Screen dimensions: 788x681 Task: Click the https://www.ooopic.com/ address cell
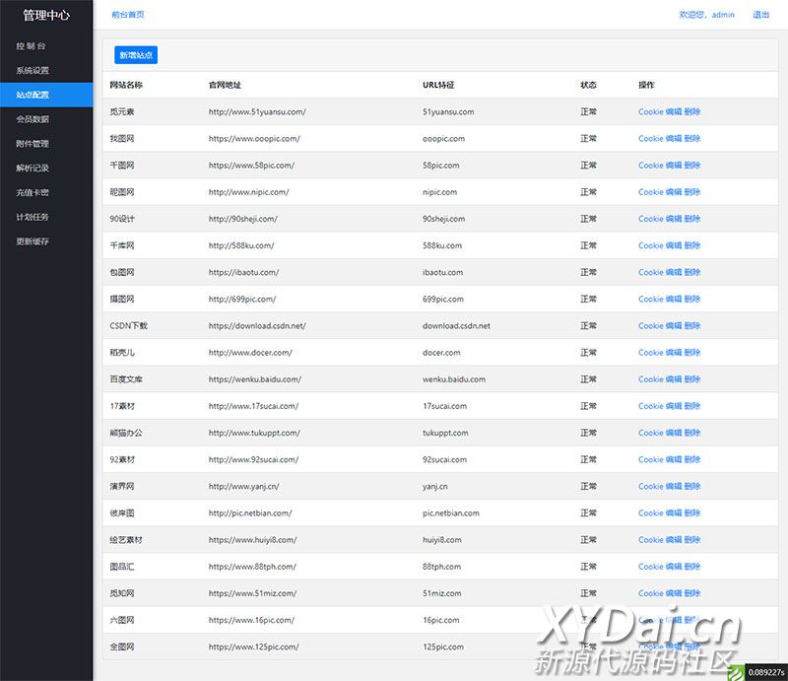click(254, 138)
